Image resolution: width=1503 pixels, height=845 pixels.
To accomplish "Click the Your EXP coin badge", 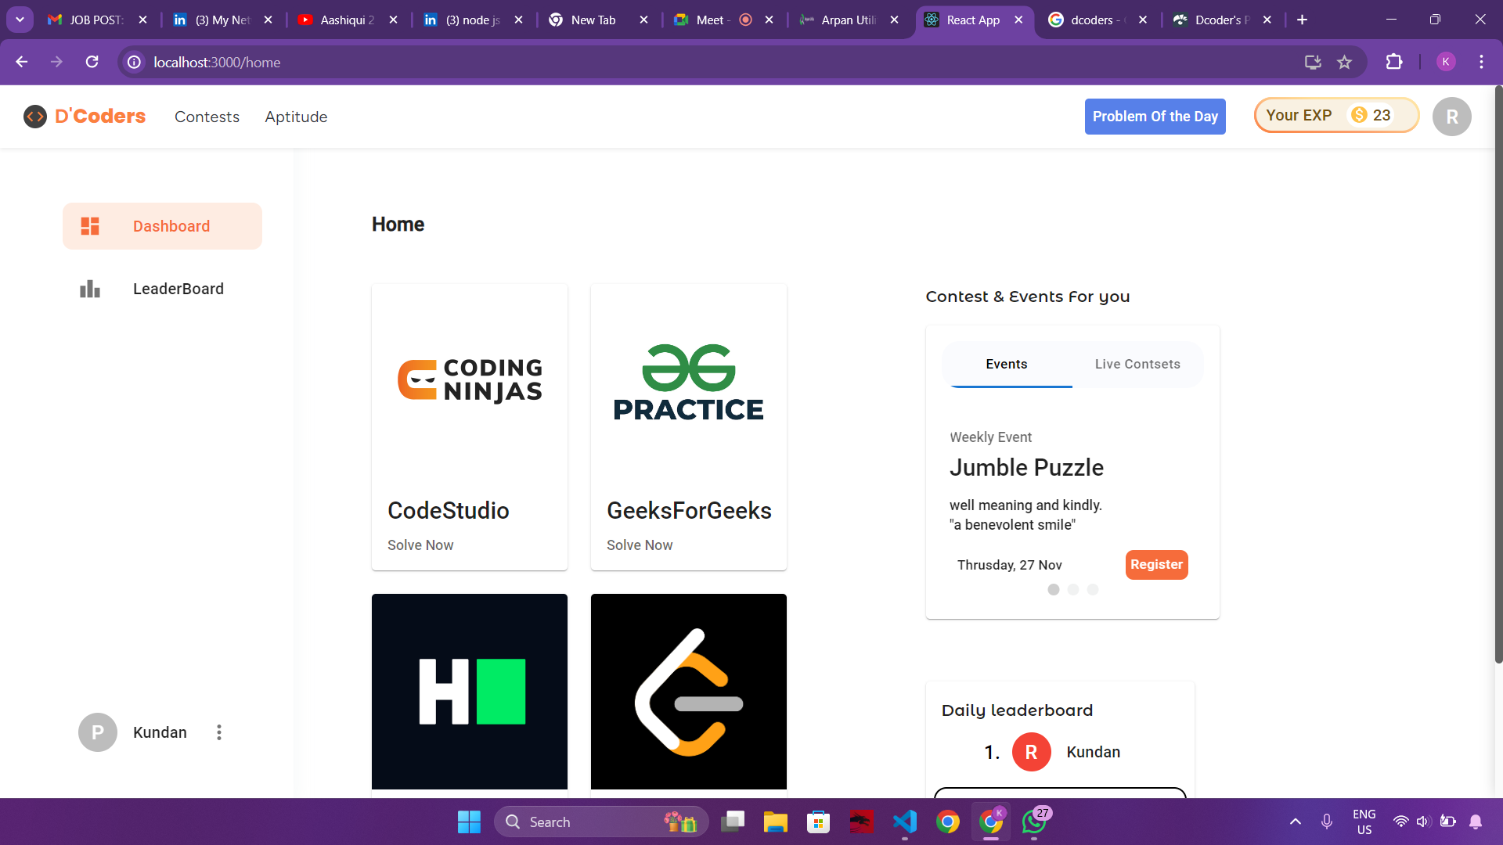I will pos(1335,115).
